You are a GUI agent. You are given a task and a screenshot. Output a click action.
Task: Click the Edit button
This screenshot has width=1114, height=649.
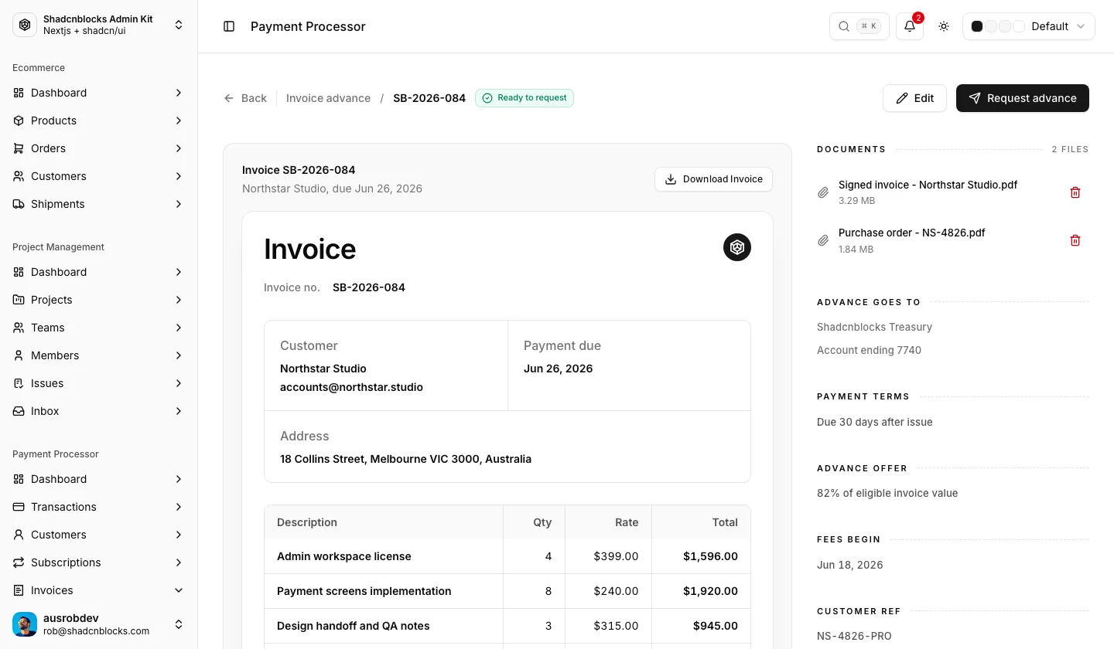(914, 98)
